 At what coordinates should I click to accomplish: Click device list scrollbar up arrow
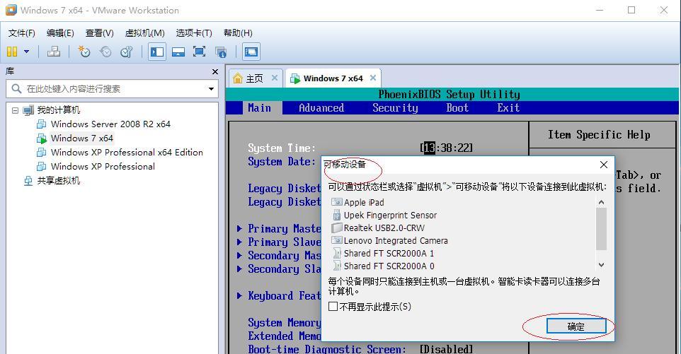click(x=601, y=202)
